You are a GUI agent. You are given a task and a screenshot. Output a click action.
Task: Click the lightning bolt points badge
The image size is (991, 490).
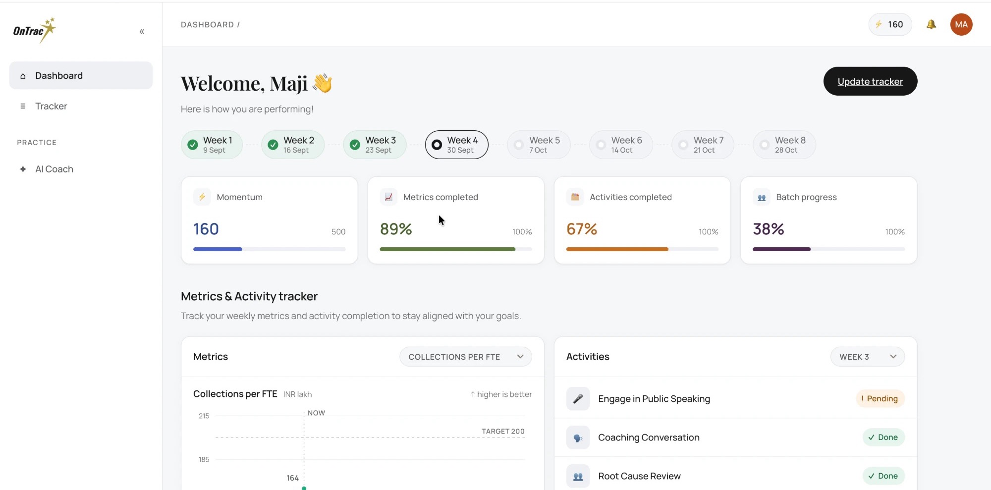[x=890, y=24]
